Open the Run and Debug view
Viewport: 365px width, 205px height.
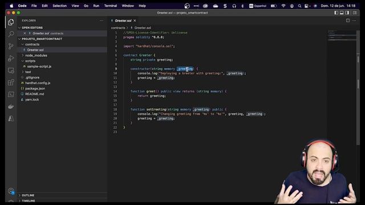[x=11, y=58]
